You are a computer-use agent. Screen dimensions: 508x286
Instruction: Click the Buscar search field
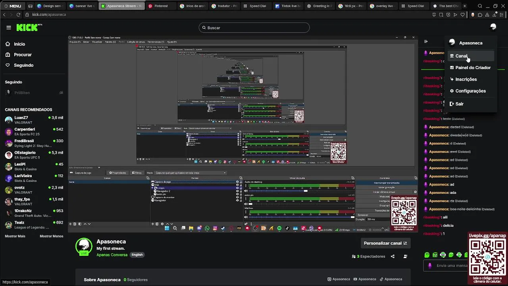254,27
